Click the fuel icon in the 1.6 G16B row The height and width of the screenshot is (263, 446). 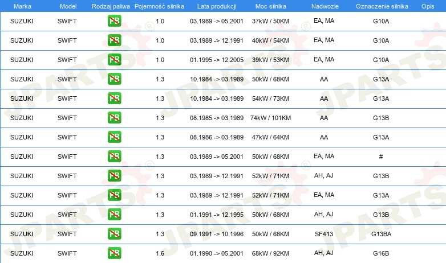(114, 253)
